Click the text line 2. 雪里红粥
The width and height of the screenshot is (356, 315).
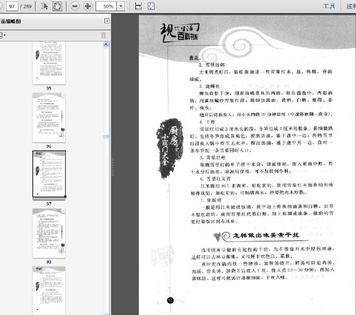click(212, 65)
